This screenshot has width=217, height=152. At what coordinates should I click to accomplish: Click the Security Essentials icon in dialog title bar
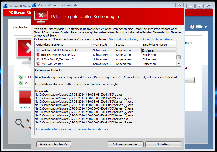[34, 5]
